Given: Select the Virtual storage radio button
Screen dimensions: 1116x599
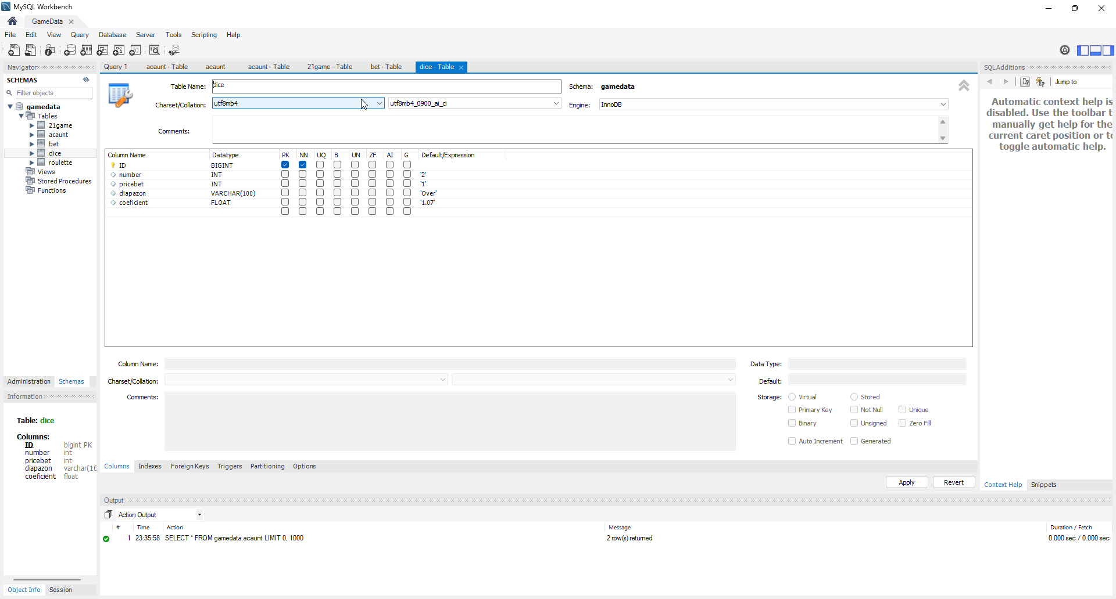Looking at the screenshot, I should [792, 397].
